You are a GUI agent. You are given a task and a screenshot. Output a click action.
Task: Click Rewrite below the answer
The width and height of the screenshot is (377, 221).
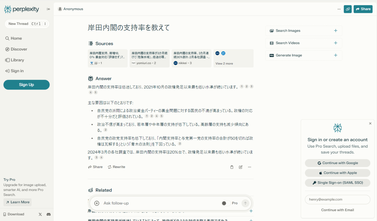[117, 167]
